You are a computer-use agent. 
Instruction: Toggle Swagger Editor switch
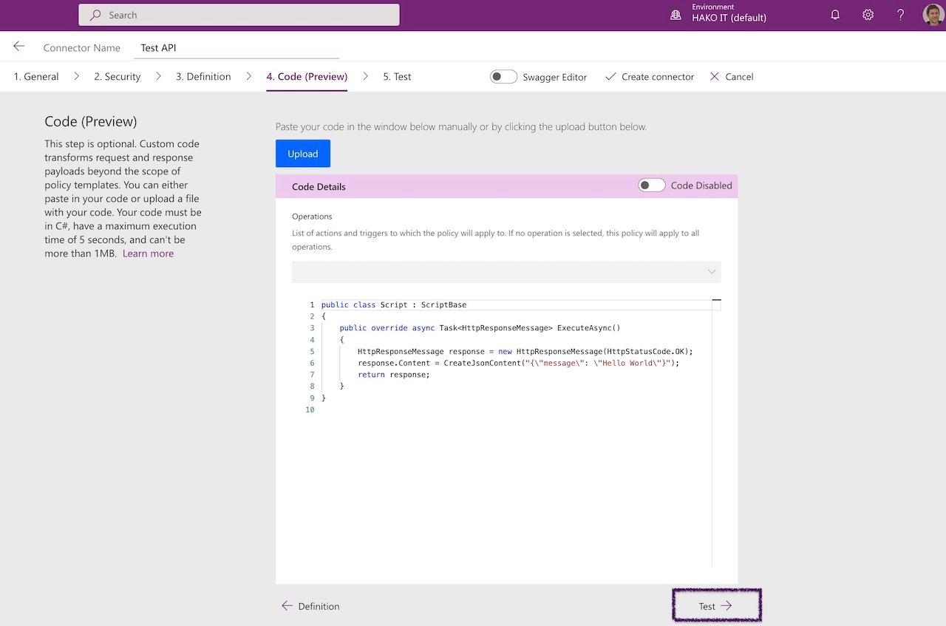coord(503,77)
